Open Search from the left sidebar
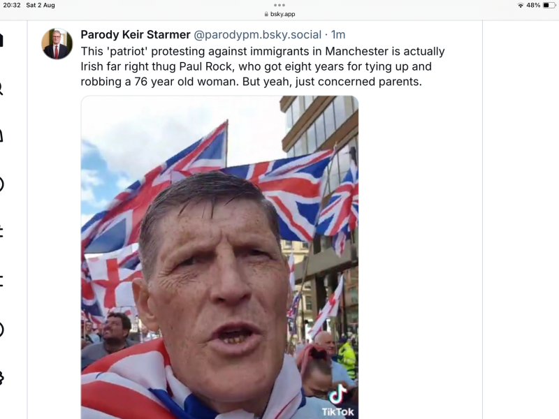The image size is (559, 419). [1, 88]
